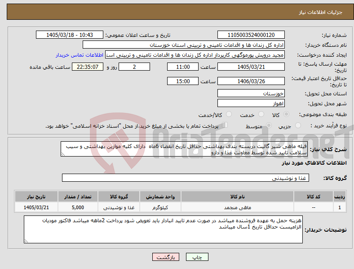Select the متوسط purchase type radio
Viewport: 354px width, 269px height.
pyautogui.click(x=269, y=126)
